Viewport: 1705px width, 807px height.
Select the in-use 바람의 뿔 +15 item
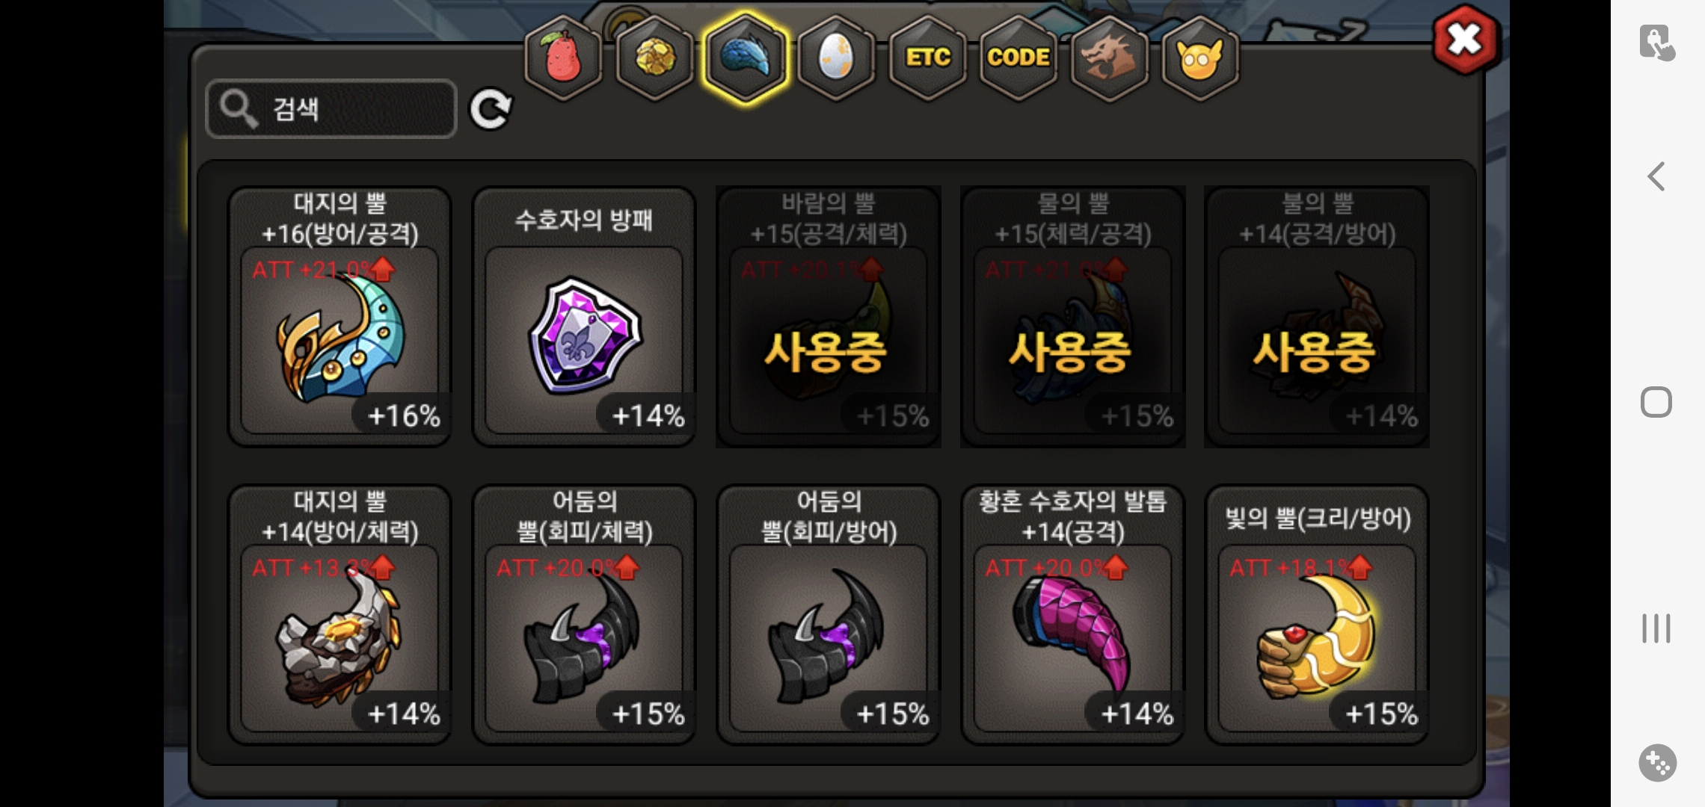829,317
